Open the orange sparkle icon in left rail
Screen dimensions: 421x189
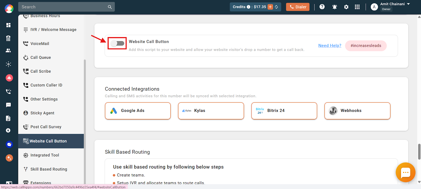[x=9, y=158]
